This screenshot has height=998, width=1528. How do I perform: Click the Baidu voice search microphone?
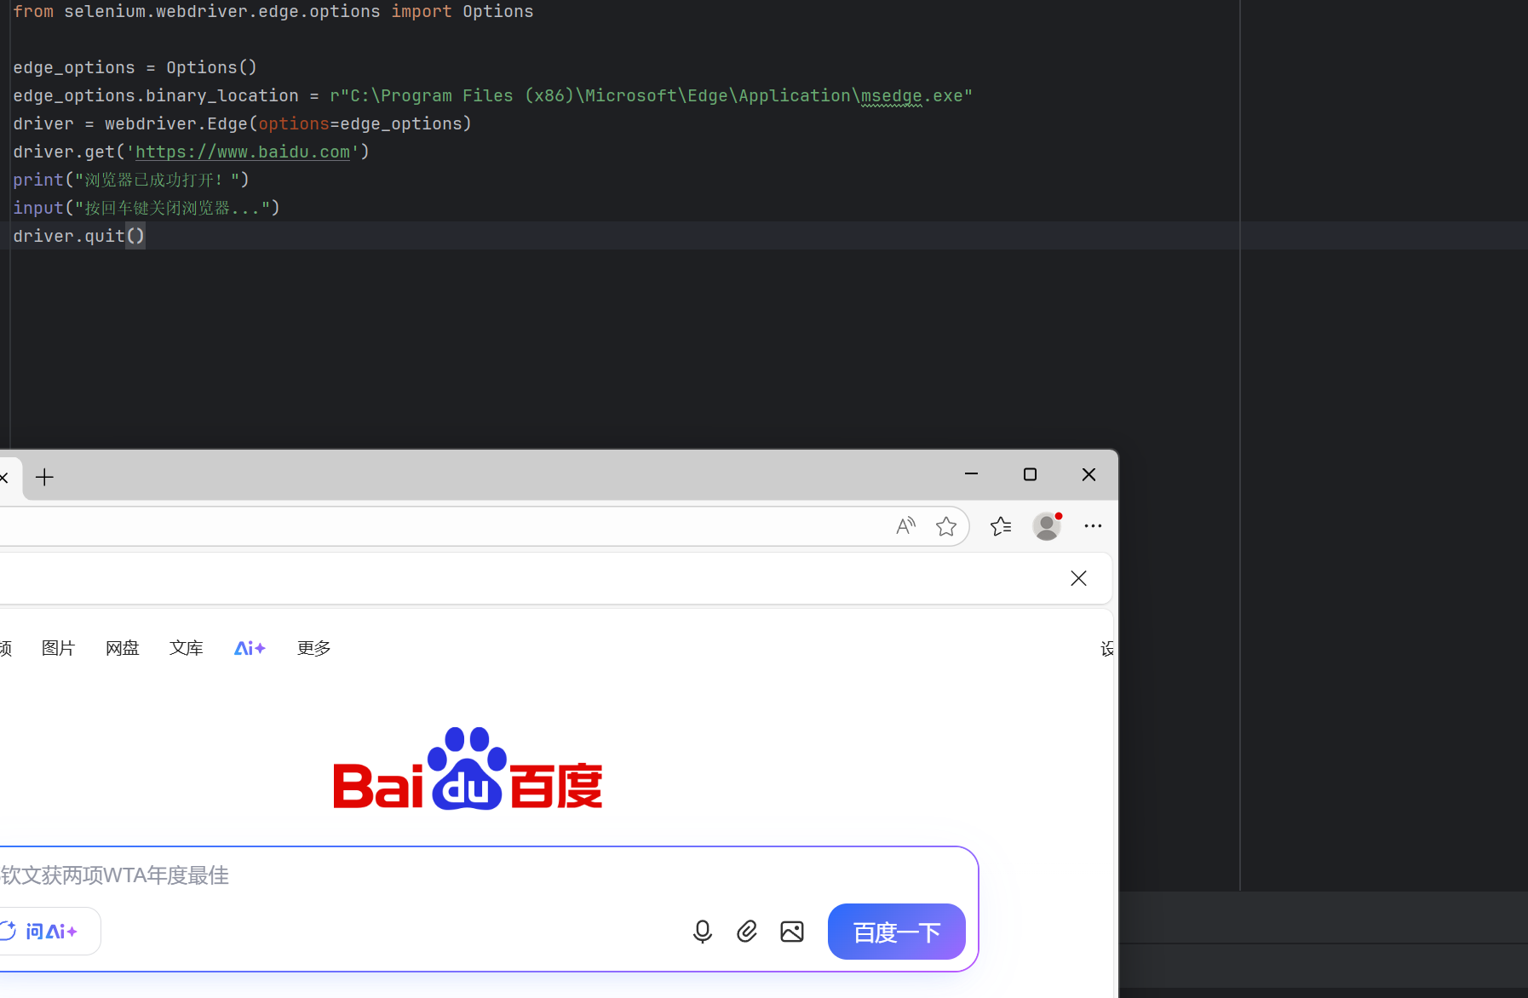703,932
